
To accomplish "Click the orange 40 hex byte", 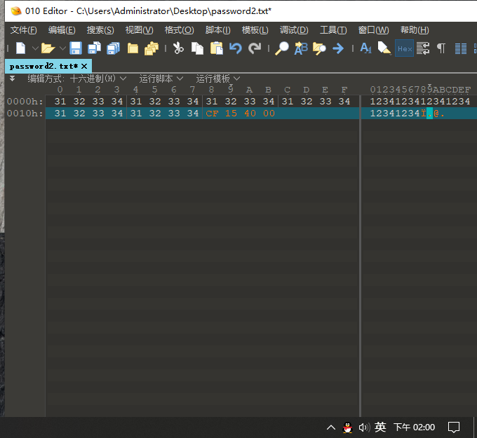I will [250, 114].
